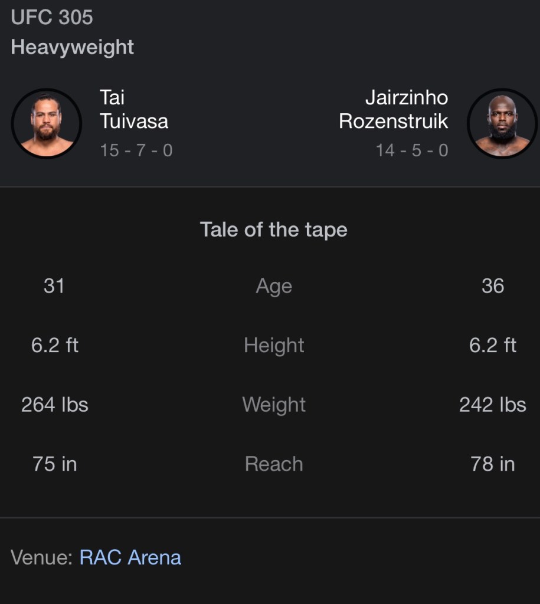Click Rozenstruik's 78 in reach value
The image size is (540, 604).
(x=493, y=464)
